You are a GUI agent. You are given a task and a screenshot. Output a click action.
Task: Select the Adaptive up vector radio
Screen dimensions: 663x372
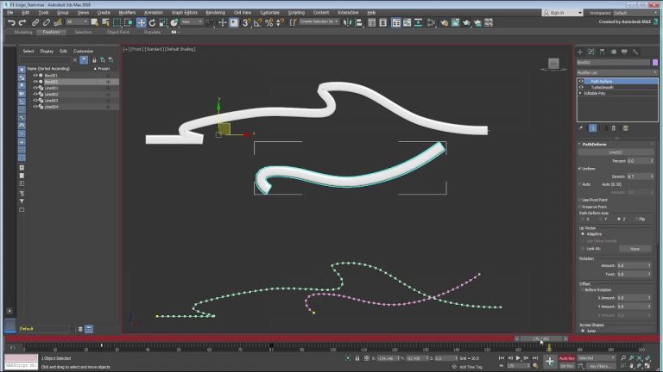583,233
